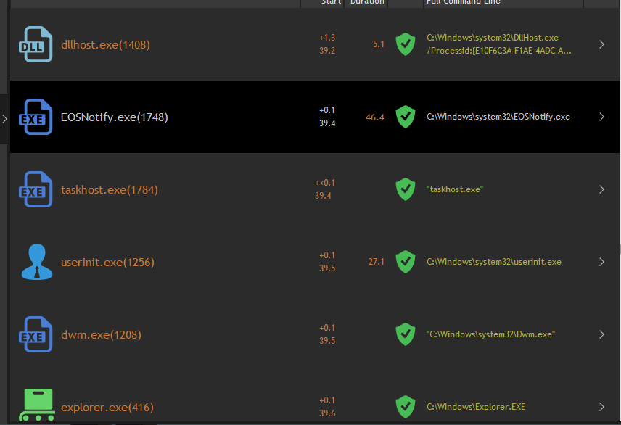Select the dwm.exe(1208) process name

[x=101, y=335]
